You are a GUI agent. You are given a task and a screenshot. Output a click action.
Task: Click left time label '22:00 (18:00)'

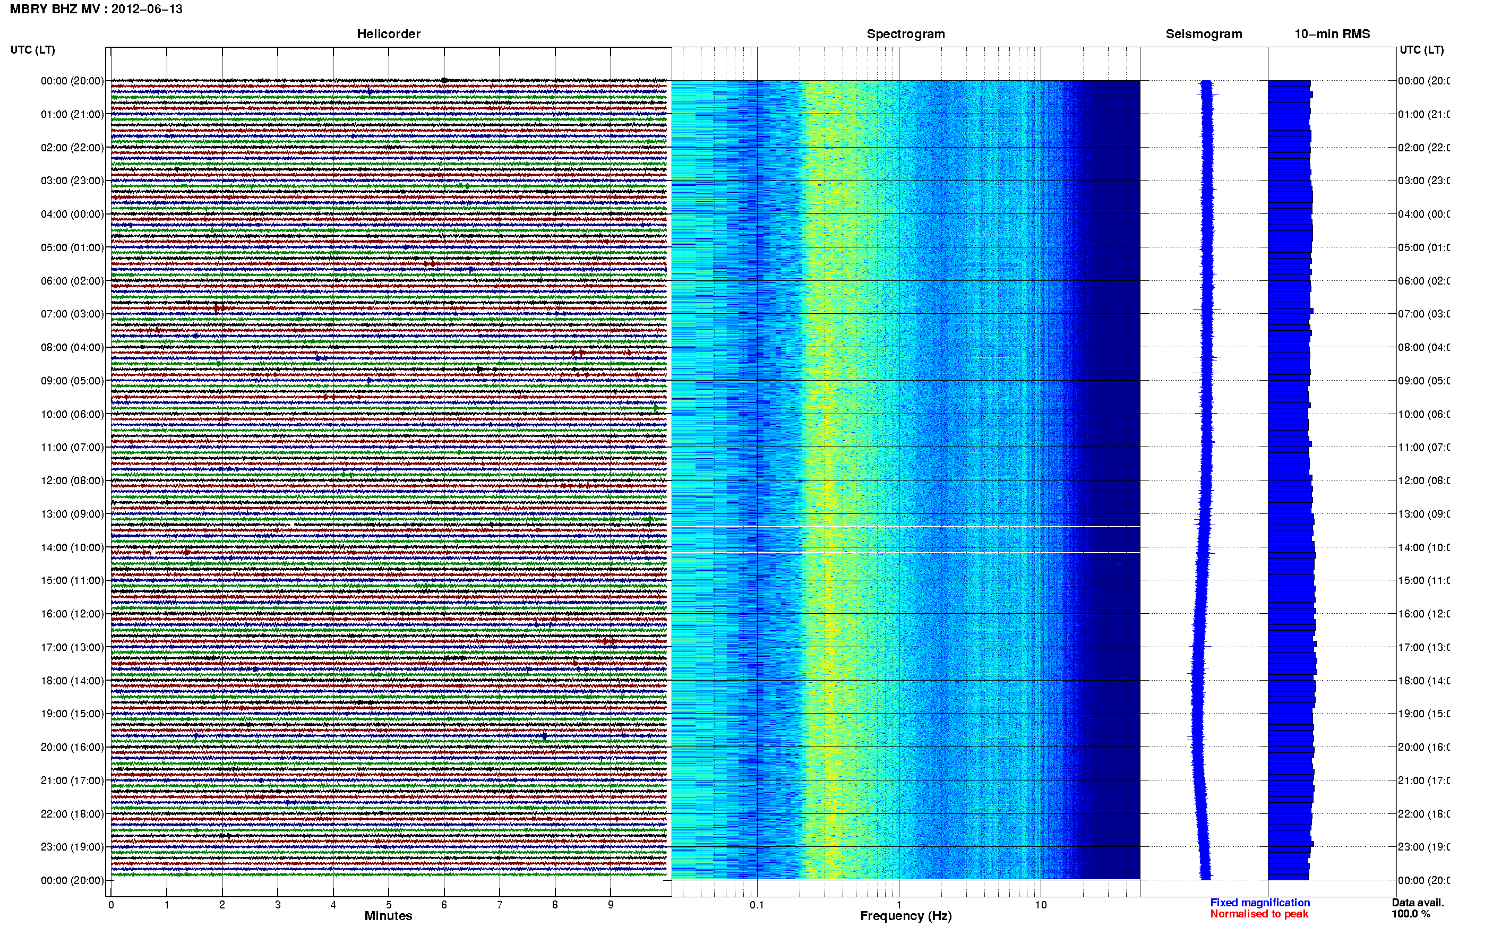click(x=72, y=814)
